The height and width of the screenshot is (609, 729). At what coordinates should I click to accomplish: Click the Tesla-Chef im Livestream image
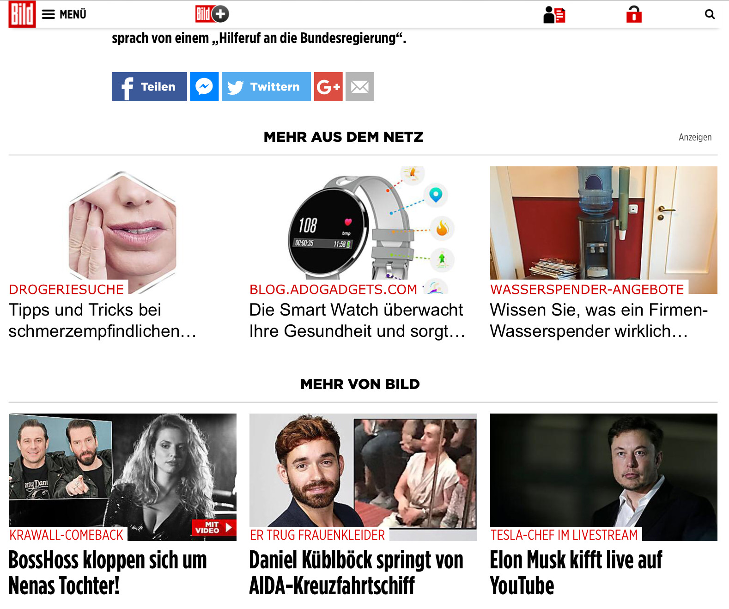(604, 477)
